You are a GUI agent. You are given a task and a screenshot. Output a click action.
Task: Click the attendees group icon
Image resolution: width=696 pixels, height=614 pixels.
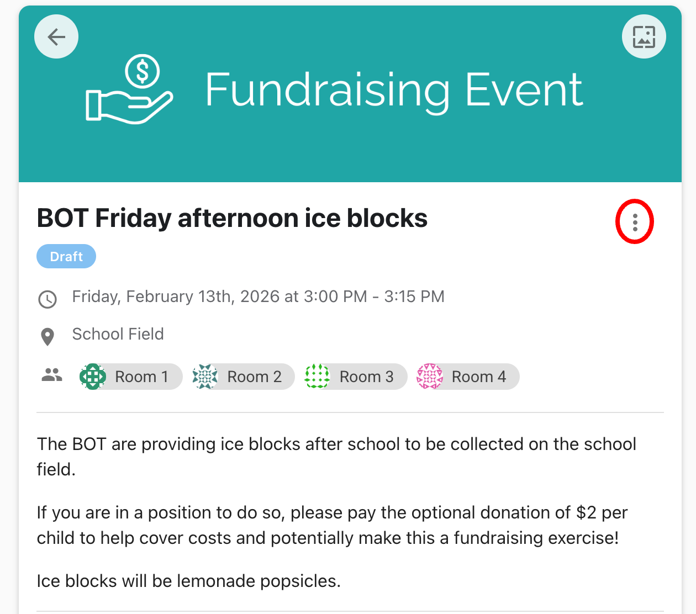point(52,375)
